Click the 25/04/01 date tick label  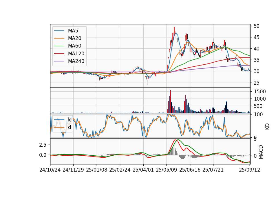pyautogui.click(x=143, y=170)
